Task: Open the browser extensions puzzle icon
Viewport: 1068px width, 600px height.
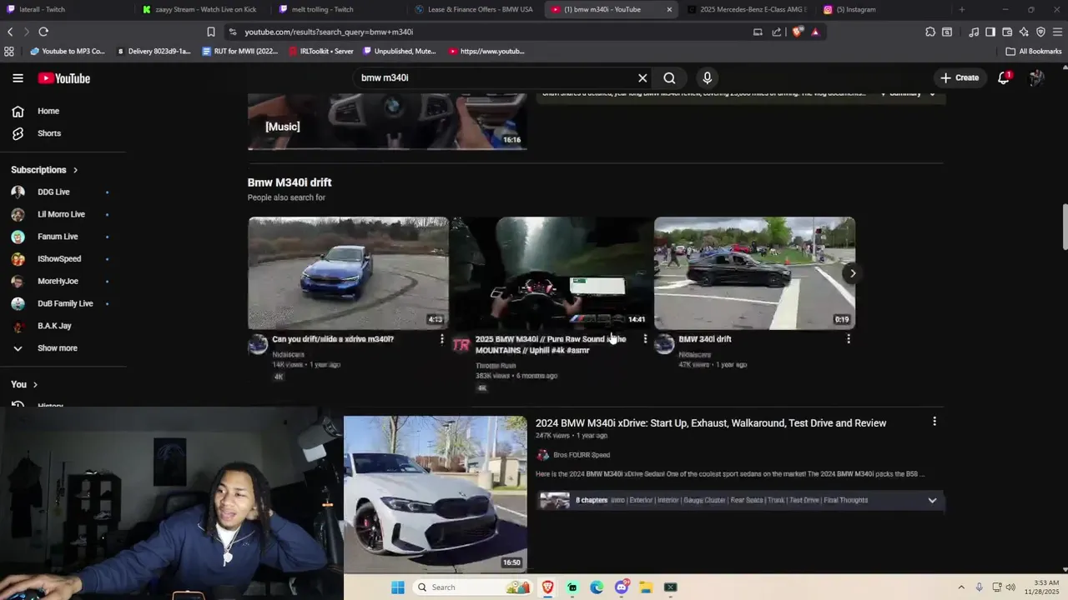Action: pos(930,32)
